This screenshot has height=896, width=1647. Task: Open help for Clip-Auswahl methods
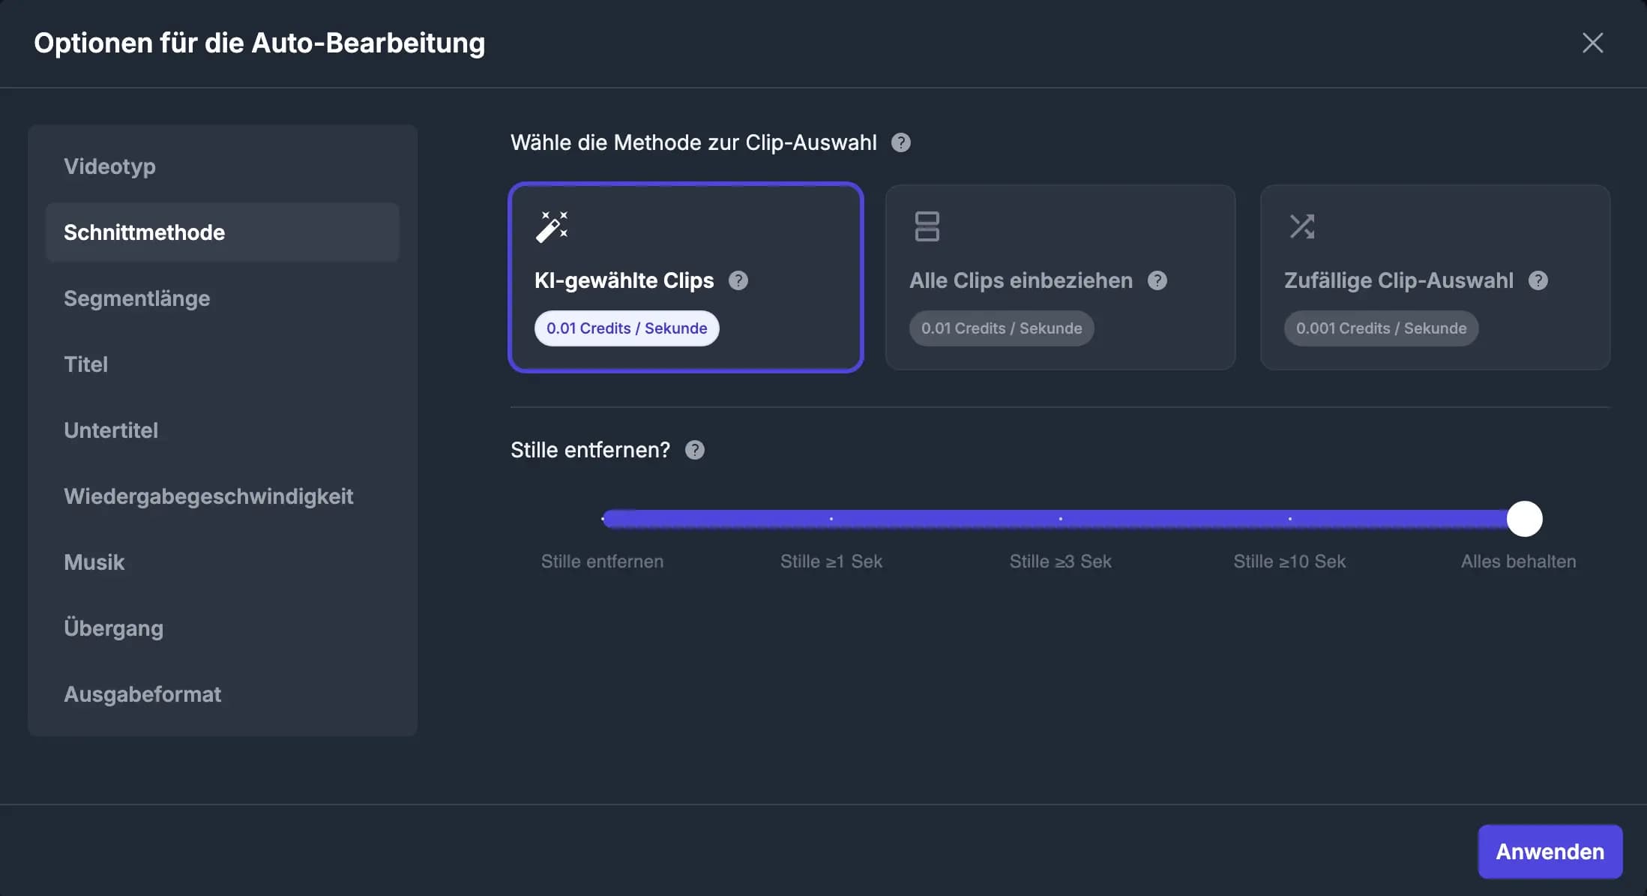(x=900, y=142)
